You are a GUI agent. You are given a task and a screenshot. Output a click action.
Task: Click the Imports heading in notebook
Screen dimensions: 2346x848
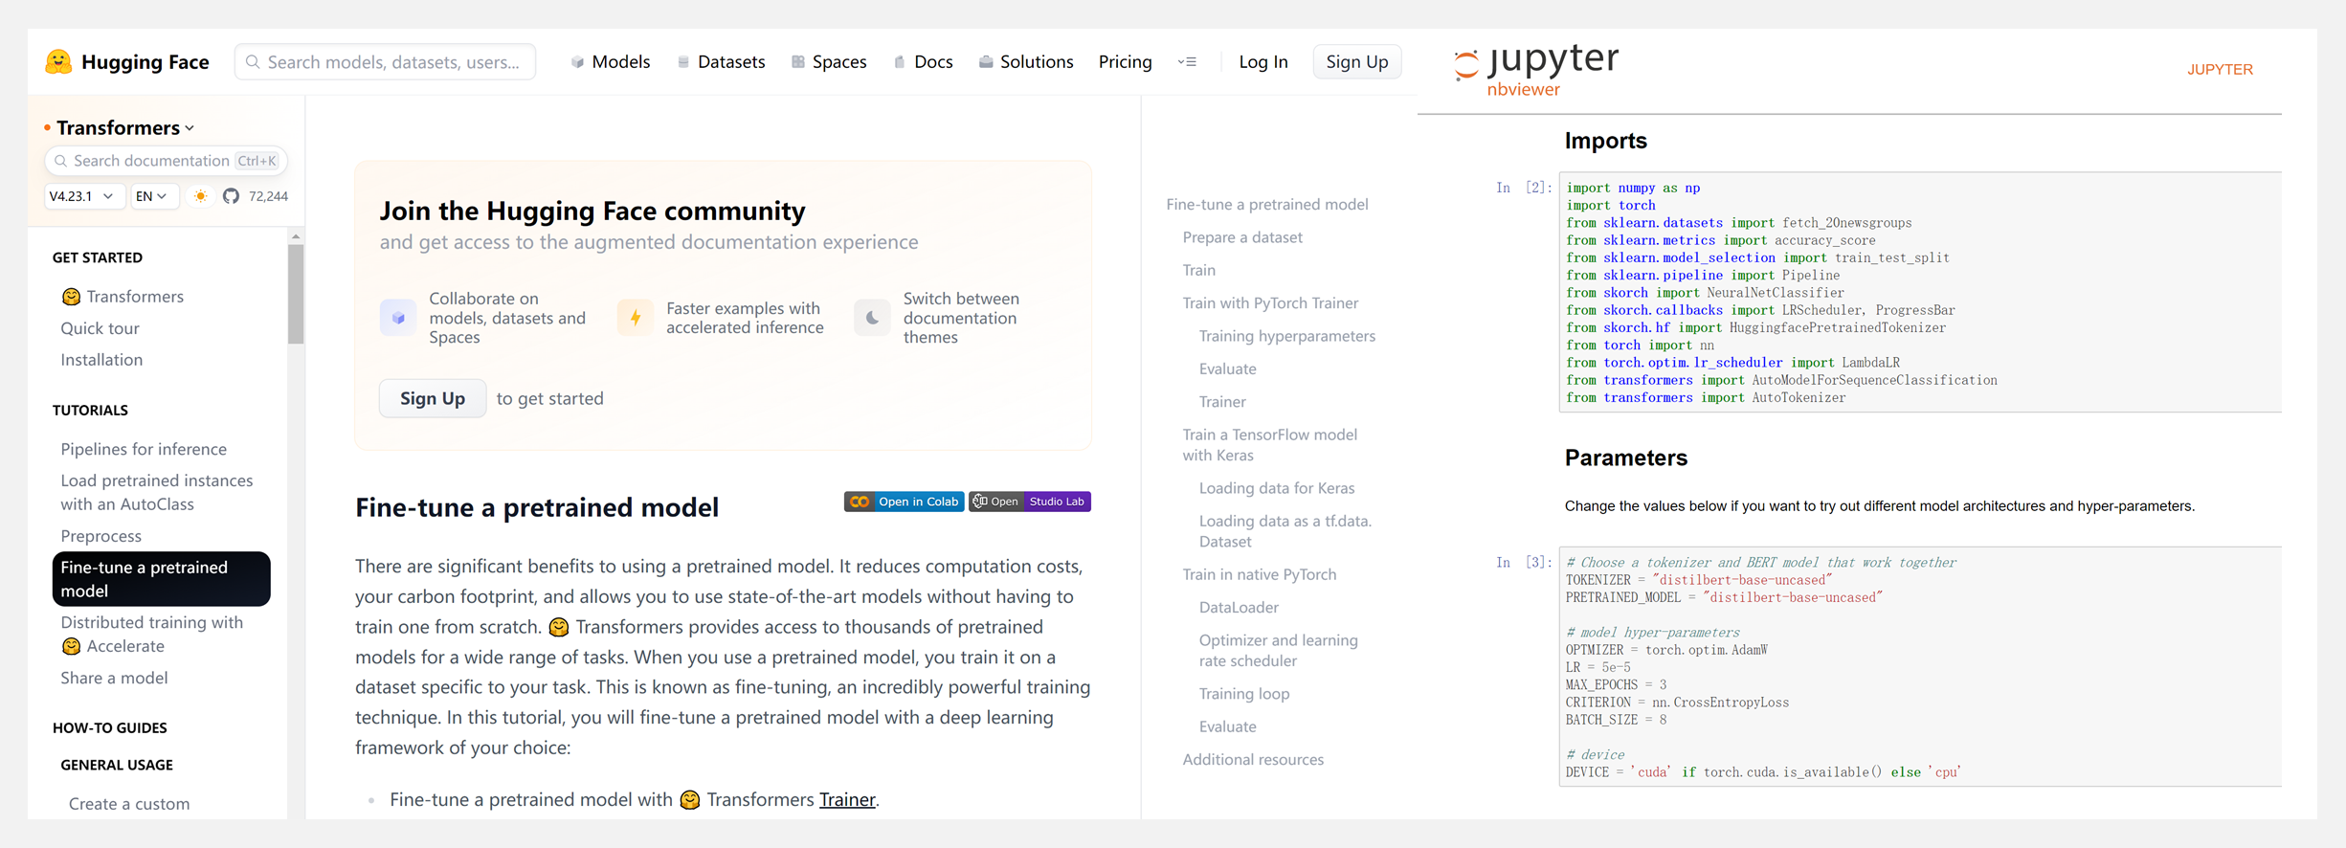[1605, 141]
